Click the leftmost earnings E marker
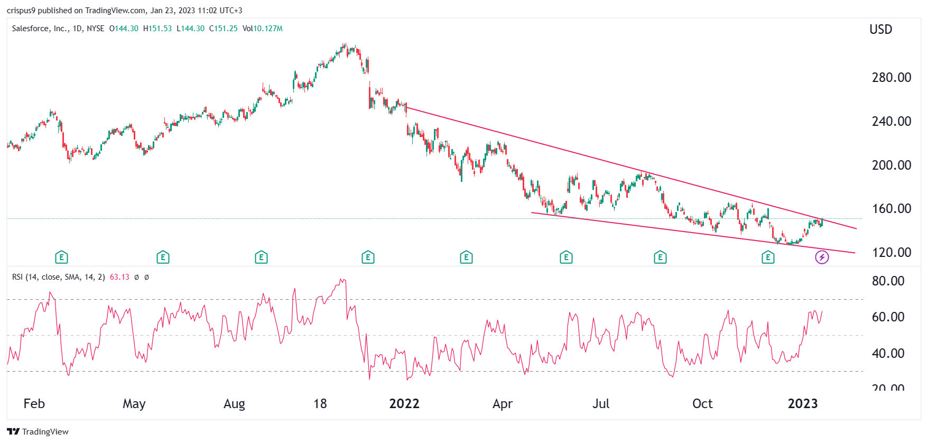The height and width of the screenshot is (443, 928). 61,257
